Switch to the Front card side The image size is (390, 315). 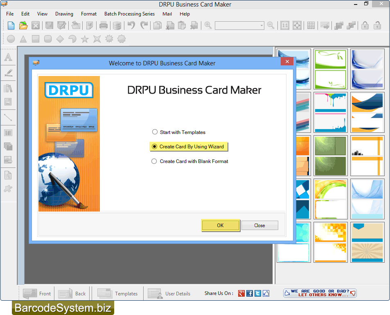(37, 293)
